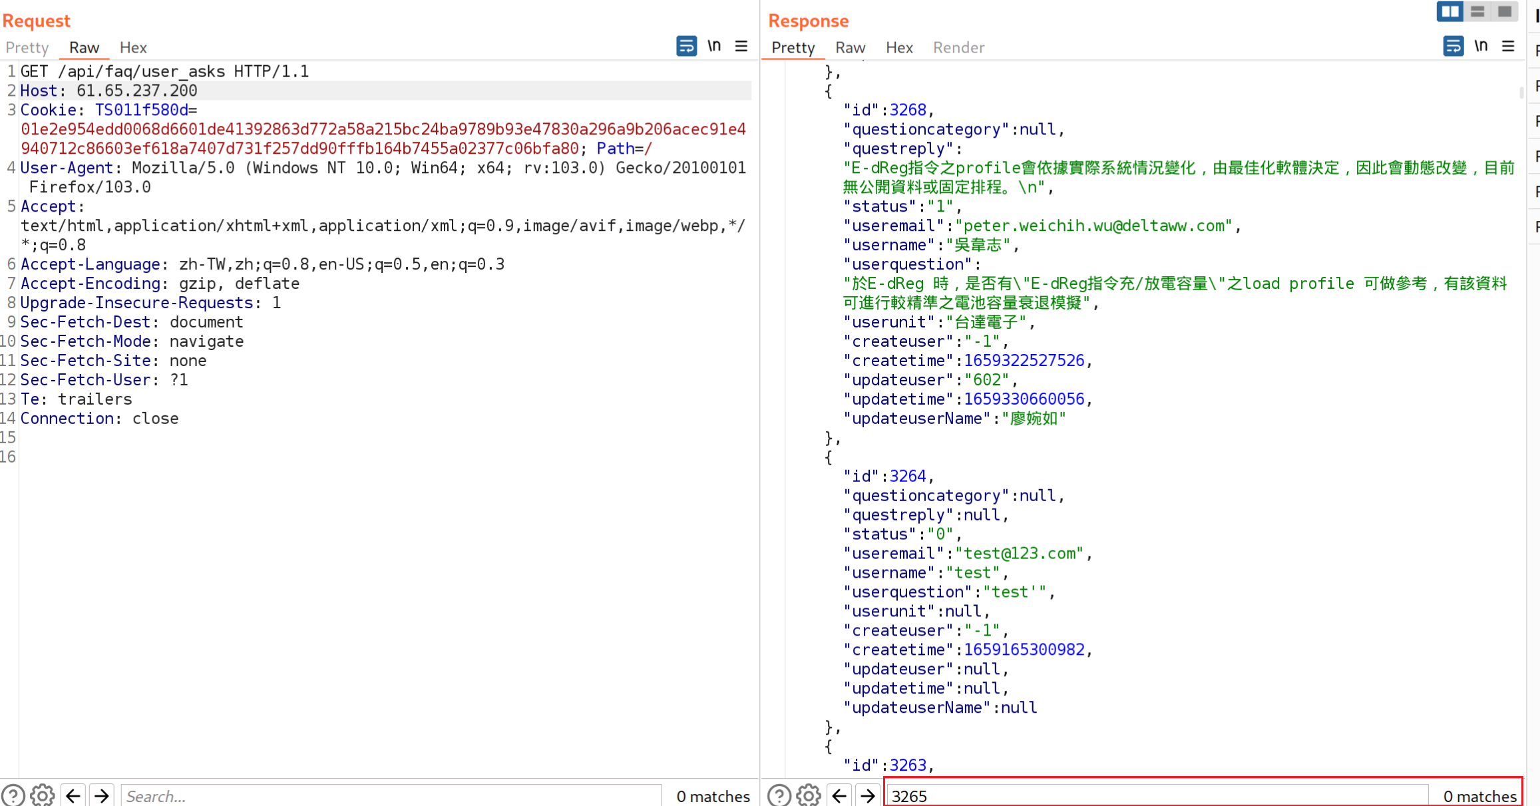Open Request search settings gear
The width and height of the screenshot is (1540, 806).
(43, 795)
